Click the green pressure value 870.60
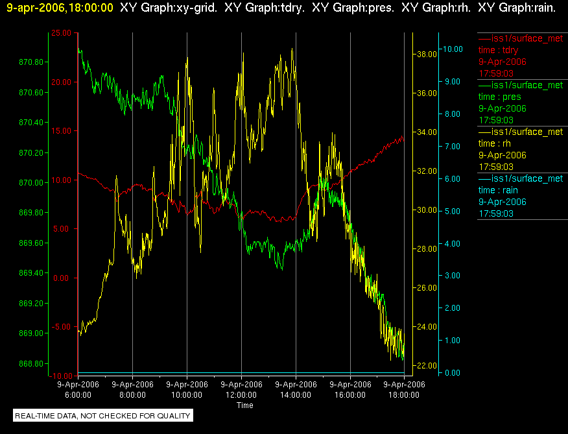568x434 pixels. tap(30, 93)
